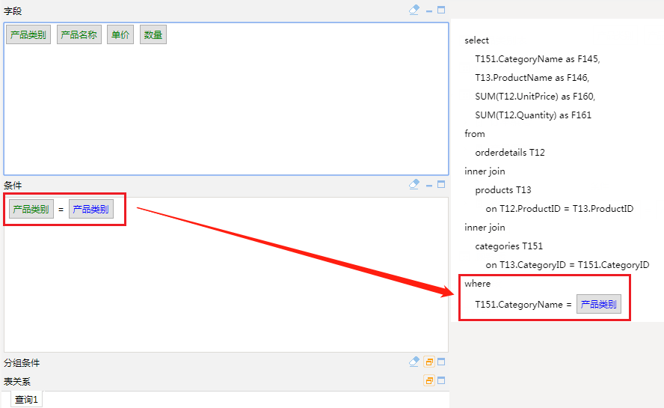
Task: Select the 产品名称 field chip
Action: tap(79, 34)
